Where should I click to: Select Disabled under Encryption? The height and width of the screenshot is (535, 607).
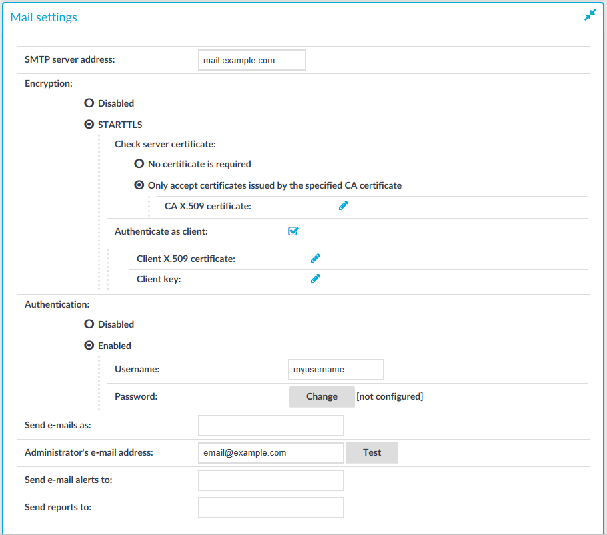pyautogui.click(x=89, y=103)
